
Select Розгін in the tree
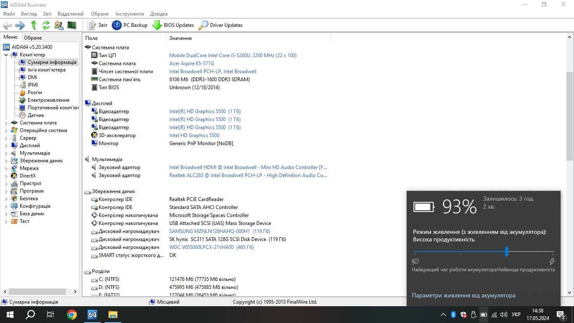[x=35, y=93]
